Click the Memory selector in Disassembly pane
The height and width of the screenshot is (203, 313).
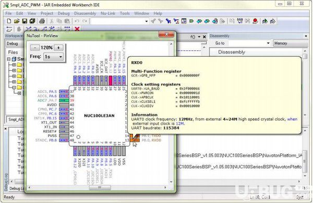coord(291,43)
